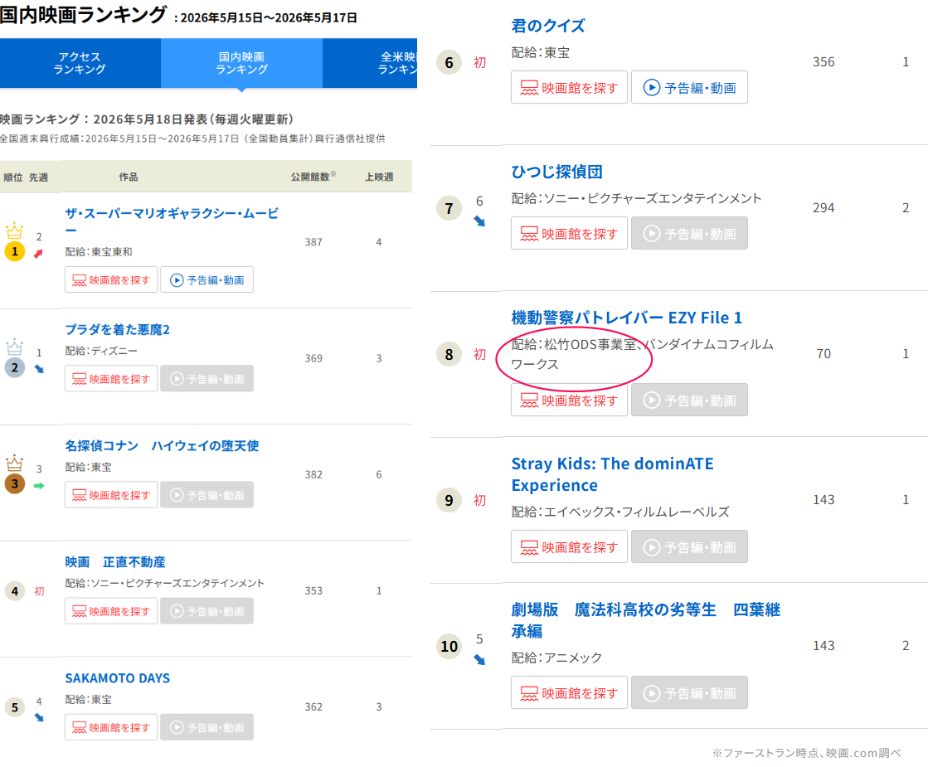Click 初 marker for Stray Kids film

[x=479, y=500]
